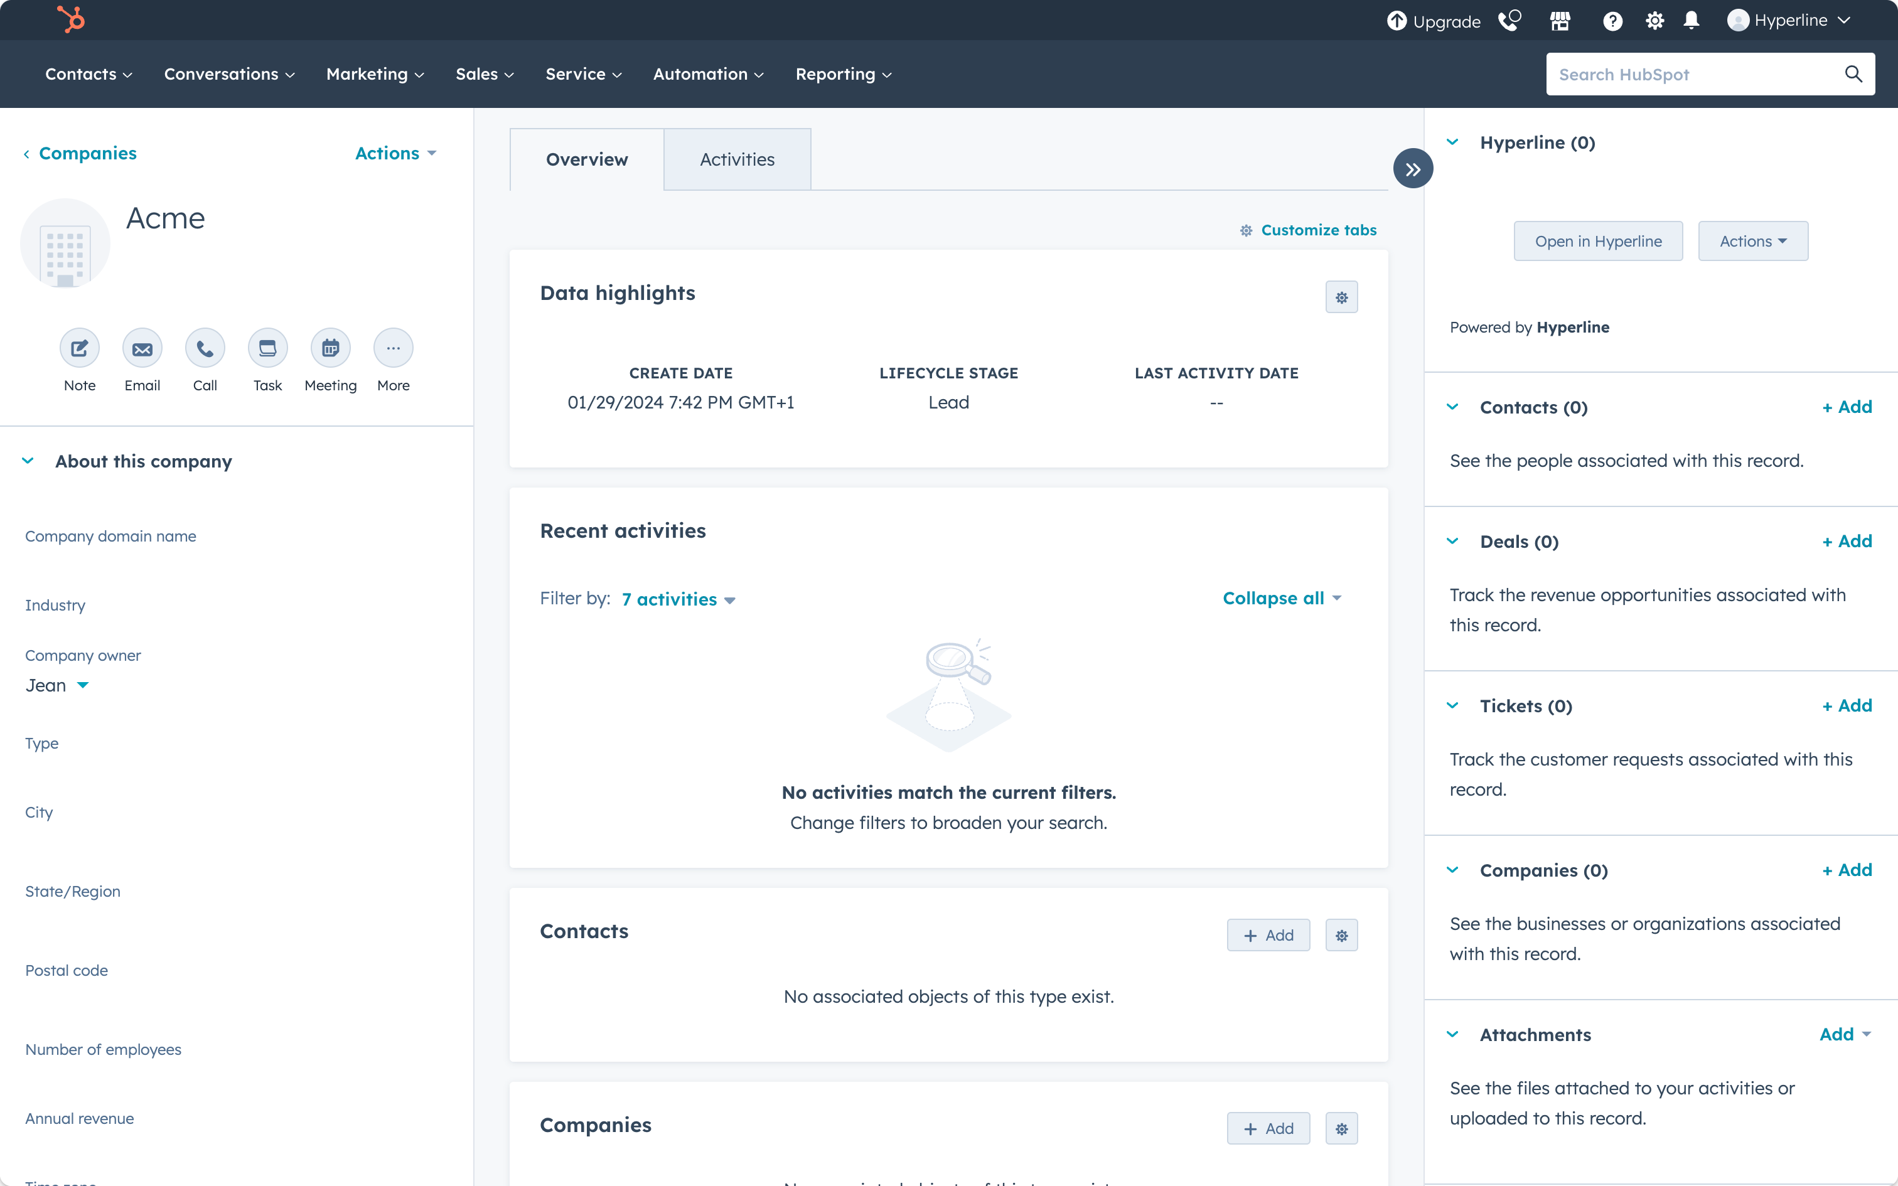Viewport: 1898px width, 1186px height.
Task: Open Companies card settings gear
Action: tap(1341, 1129)
